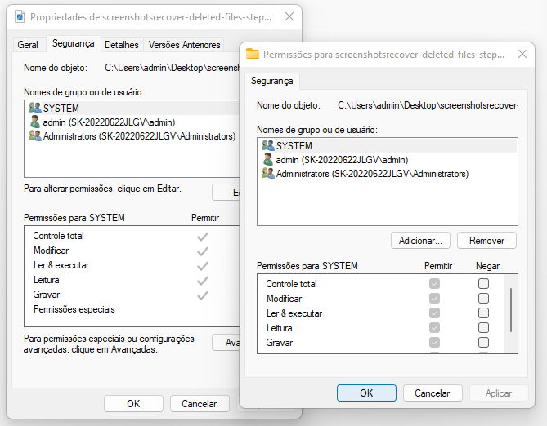Image resolution: width=547 pixels, height=426 pixels.
Task: Click admin user icon in Propriedades list
Action: pyautogui.click(x=34, y=122)
